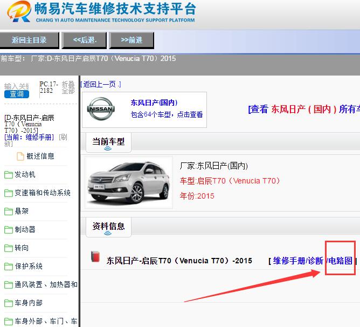Screen dimensions: 360x327
Task: Select the 当前车型 tab
Action: [x=108, y=142]
